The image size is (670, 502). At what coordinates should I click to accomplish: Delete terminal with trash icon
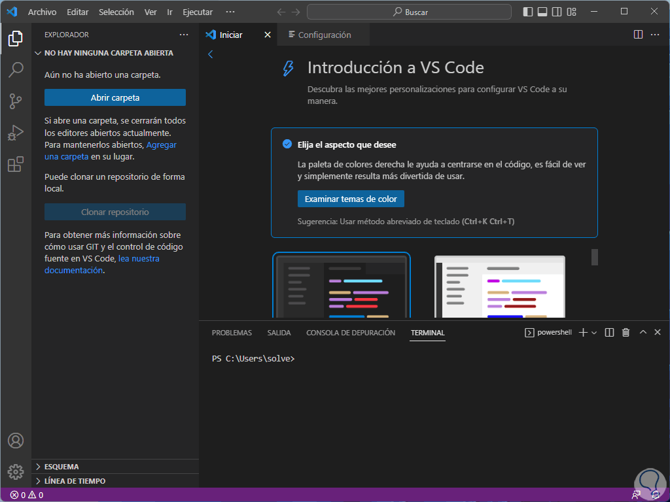(626, 333)
